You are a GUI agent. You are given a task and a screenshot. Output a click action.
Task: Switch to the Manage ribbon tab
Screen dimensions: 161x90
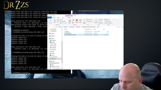[x=69, y=17]
